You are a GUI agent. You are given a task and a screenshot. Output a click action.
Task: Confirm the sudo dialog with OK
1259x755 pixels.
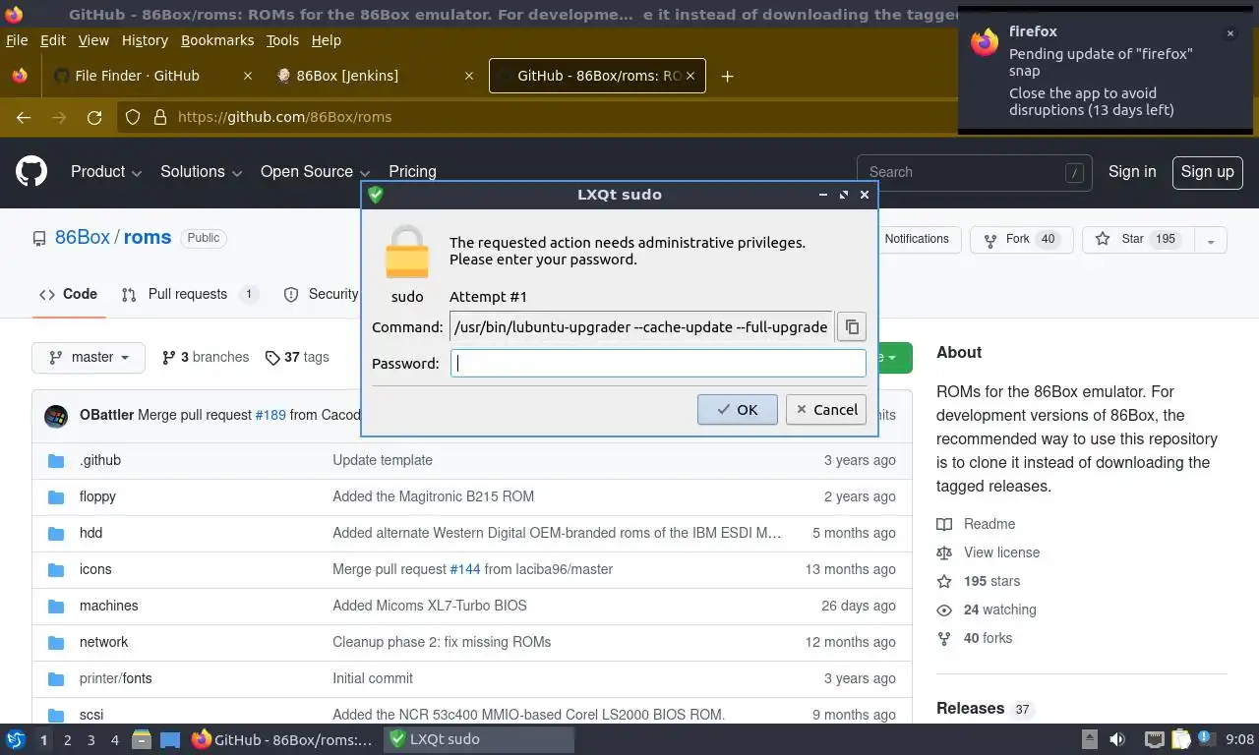pos(737,410)
